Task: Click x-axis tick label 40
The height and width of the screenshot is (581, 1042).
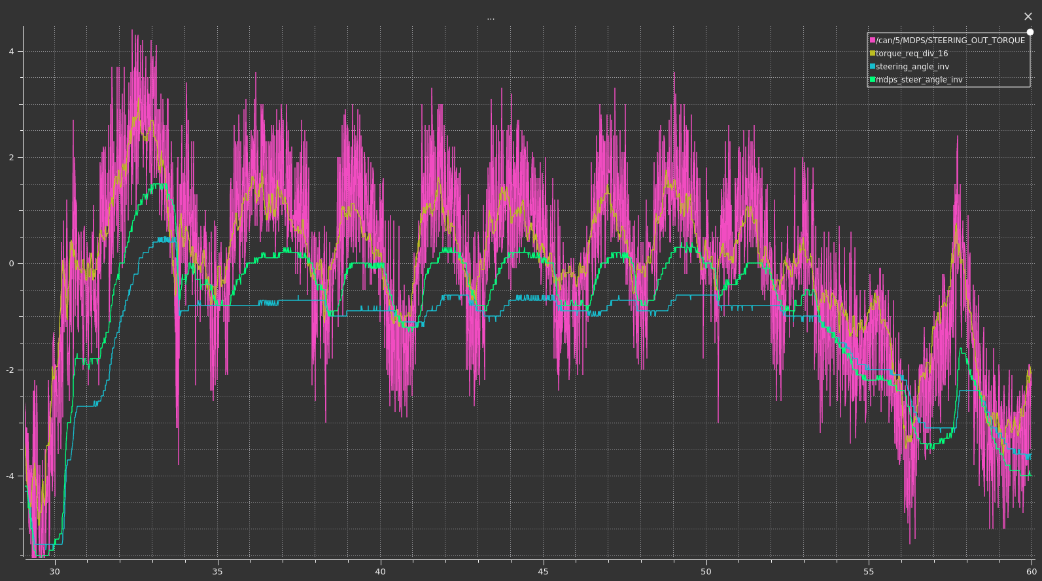Action: click(x=380, y=572)
